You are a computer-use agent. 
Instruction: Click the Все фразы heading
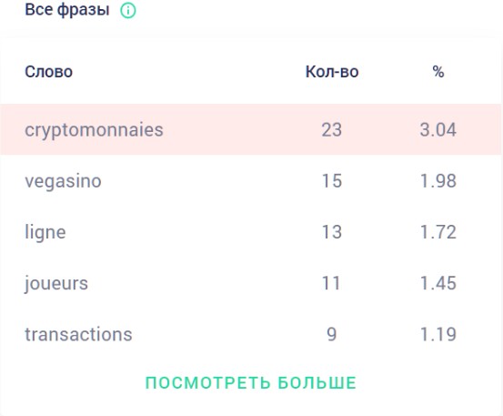click(x=67, y=10)
